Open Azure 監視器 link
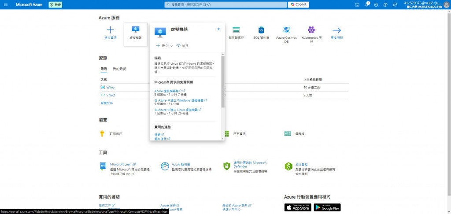This screenshot has width=451, height=214. [x=181, y=164]
